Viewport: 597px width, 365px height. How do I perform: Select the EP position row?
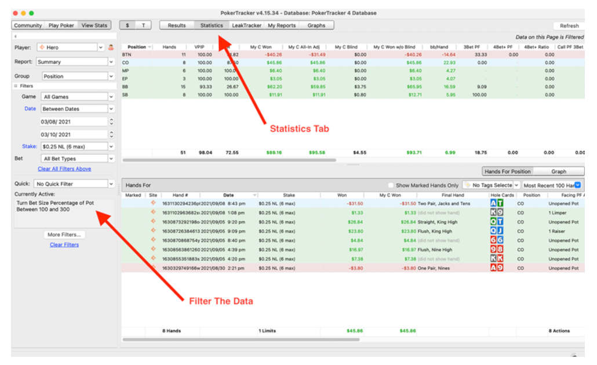tap(352, 78)
